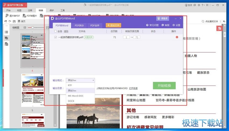The height and width of the screenshot is (131, 229).
Task: Switch to PDF合并 tab in dialog
Action: click(95, 25)
